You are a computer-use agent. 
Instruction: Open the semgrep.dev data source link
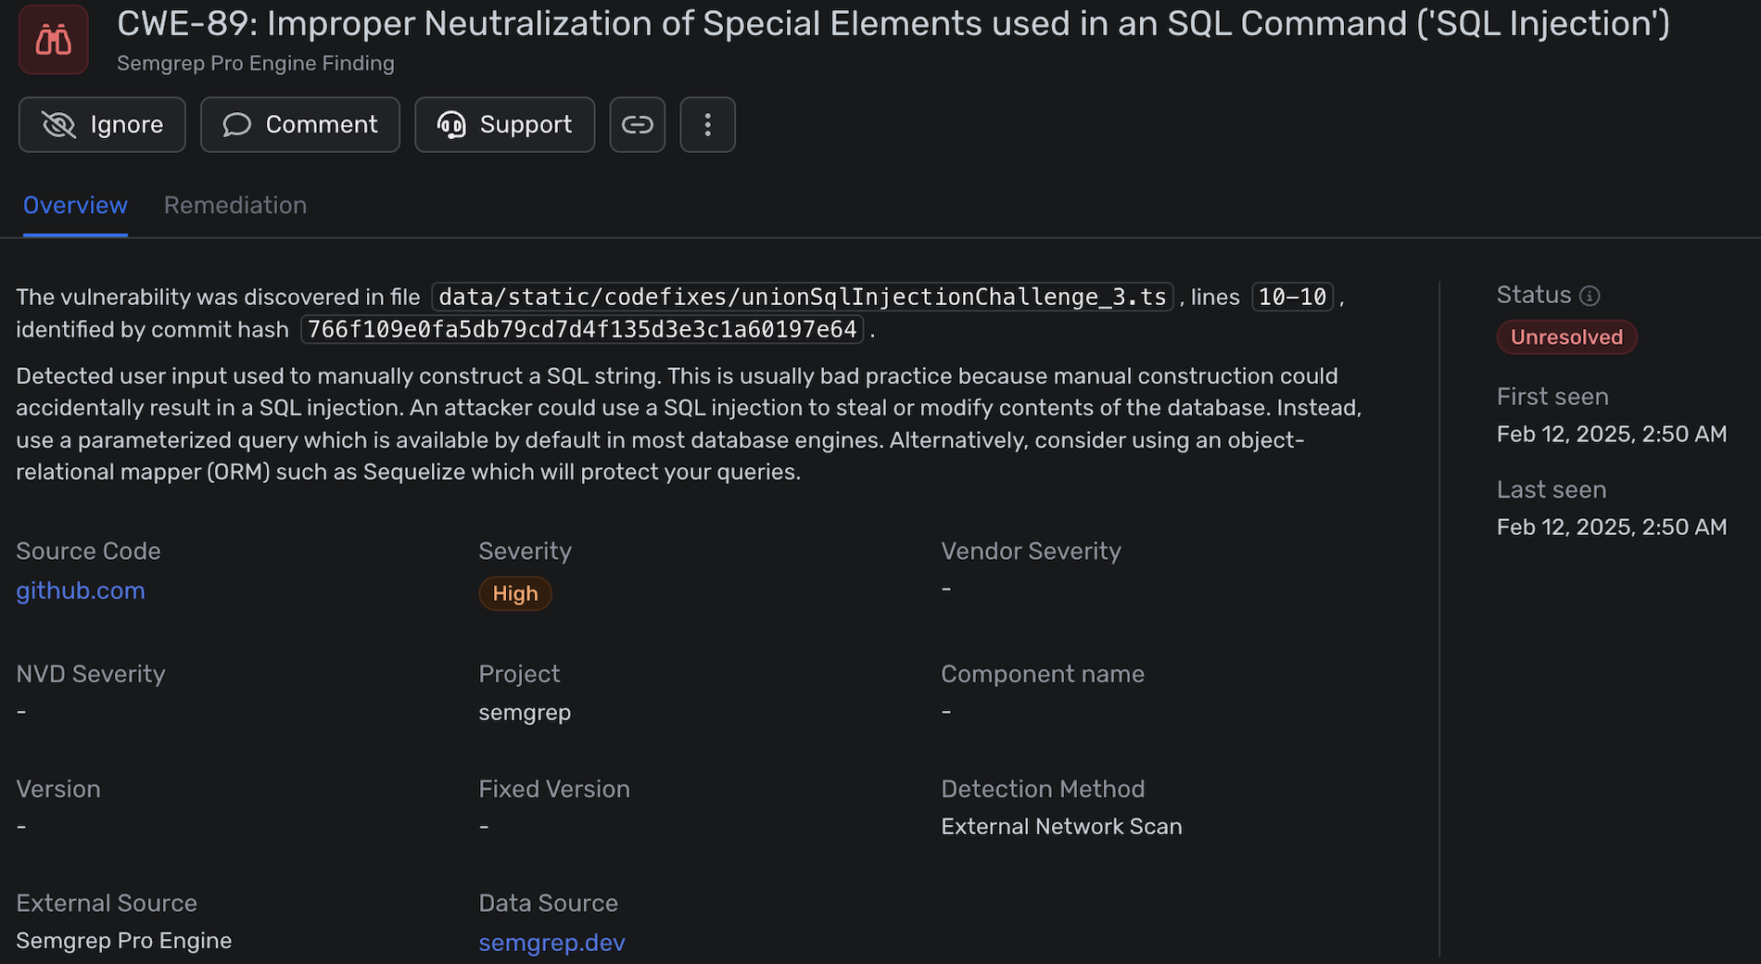551,943
